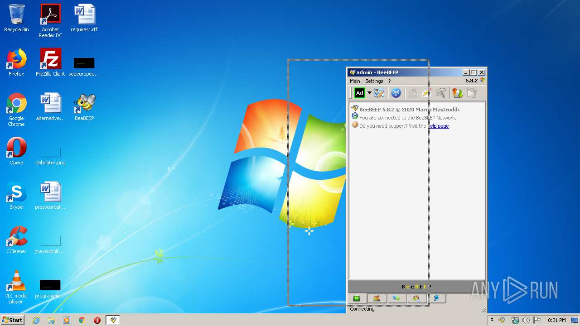Select the green activity tab at bottom
580x326 pixels.
pos(357,298)
